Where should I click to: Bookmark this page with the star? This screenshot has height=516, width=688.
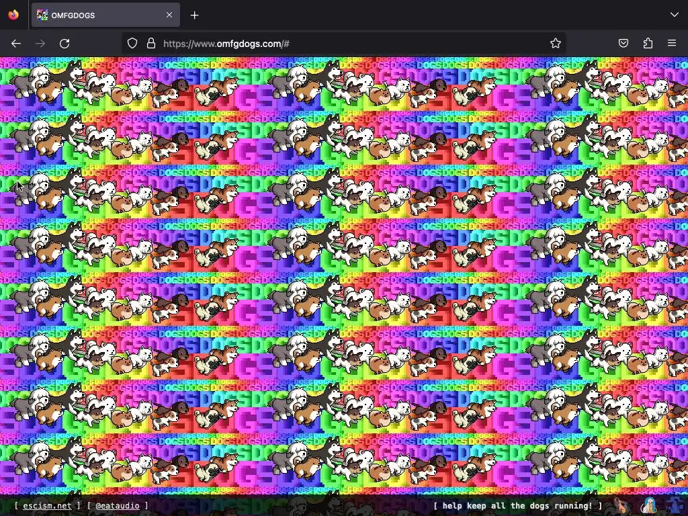[556, 43]
